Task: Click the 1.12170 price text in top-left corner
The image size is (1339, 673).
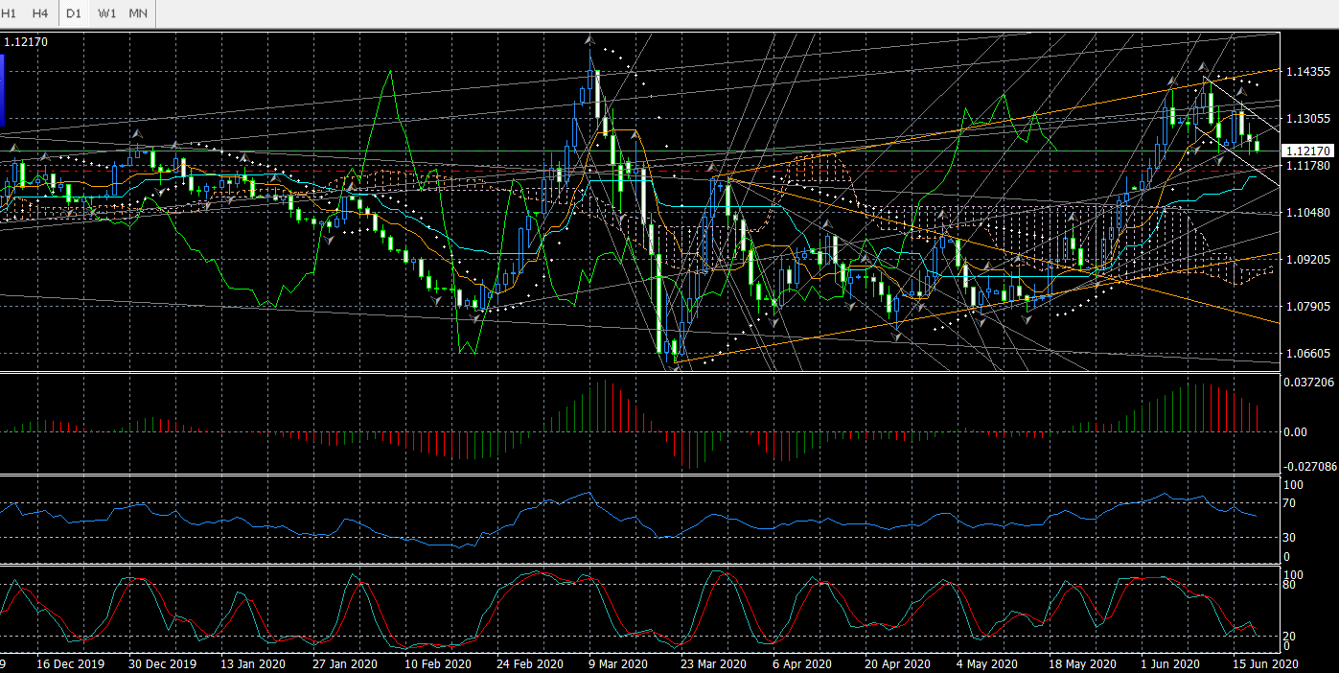Action: point(26,42)
